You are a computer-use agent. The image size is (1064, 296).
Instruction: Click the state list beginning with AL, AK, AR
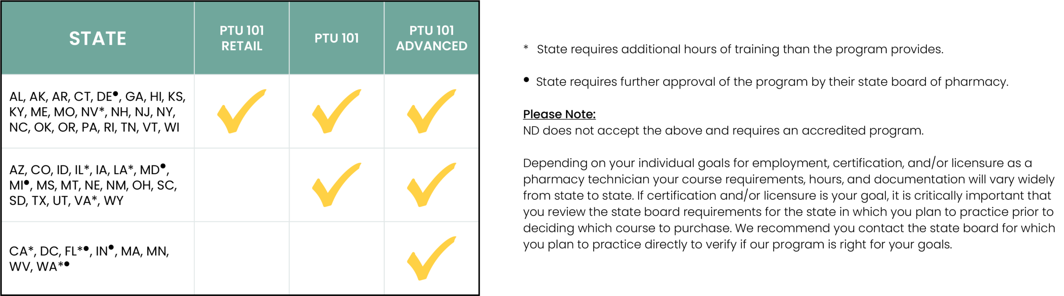[x=97, y=112]
